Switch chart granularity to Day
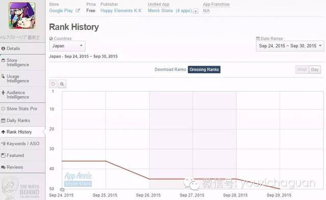The image size is (326, 200). (315, 70)
